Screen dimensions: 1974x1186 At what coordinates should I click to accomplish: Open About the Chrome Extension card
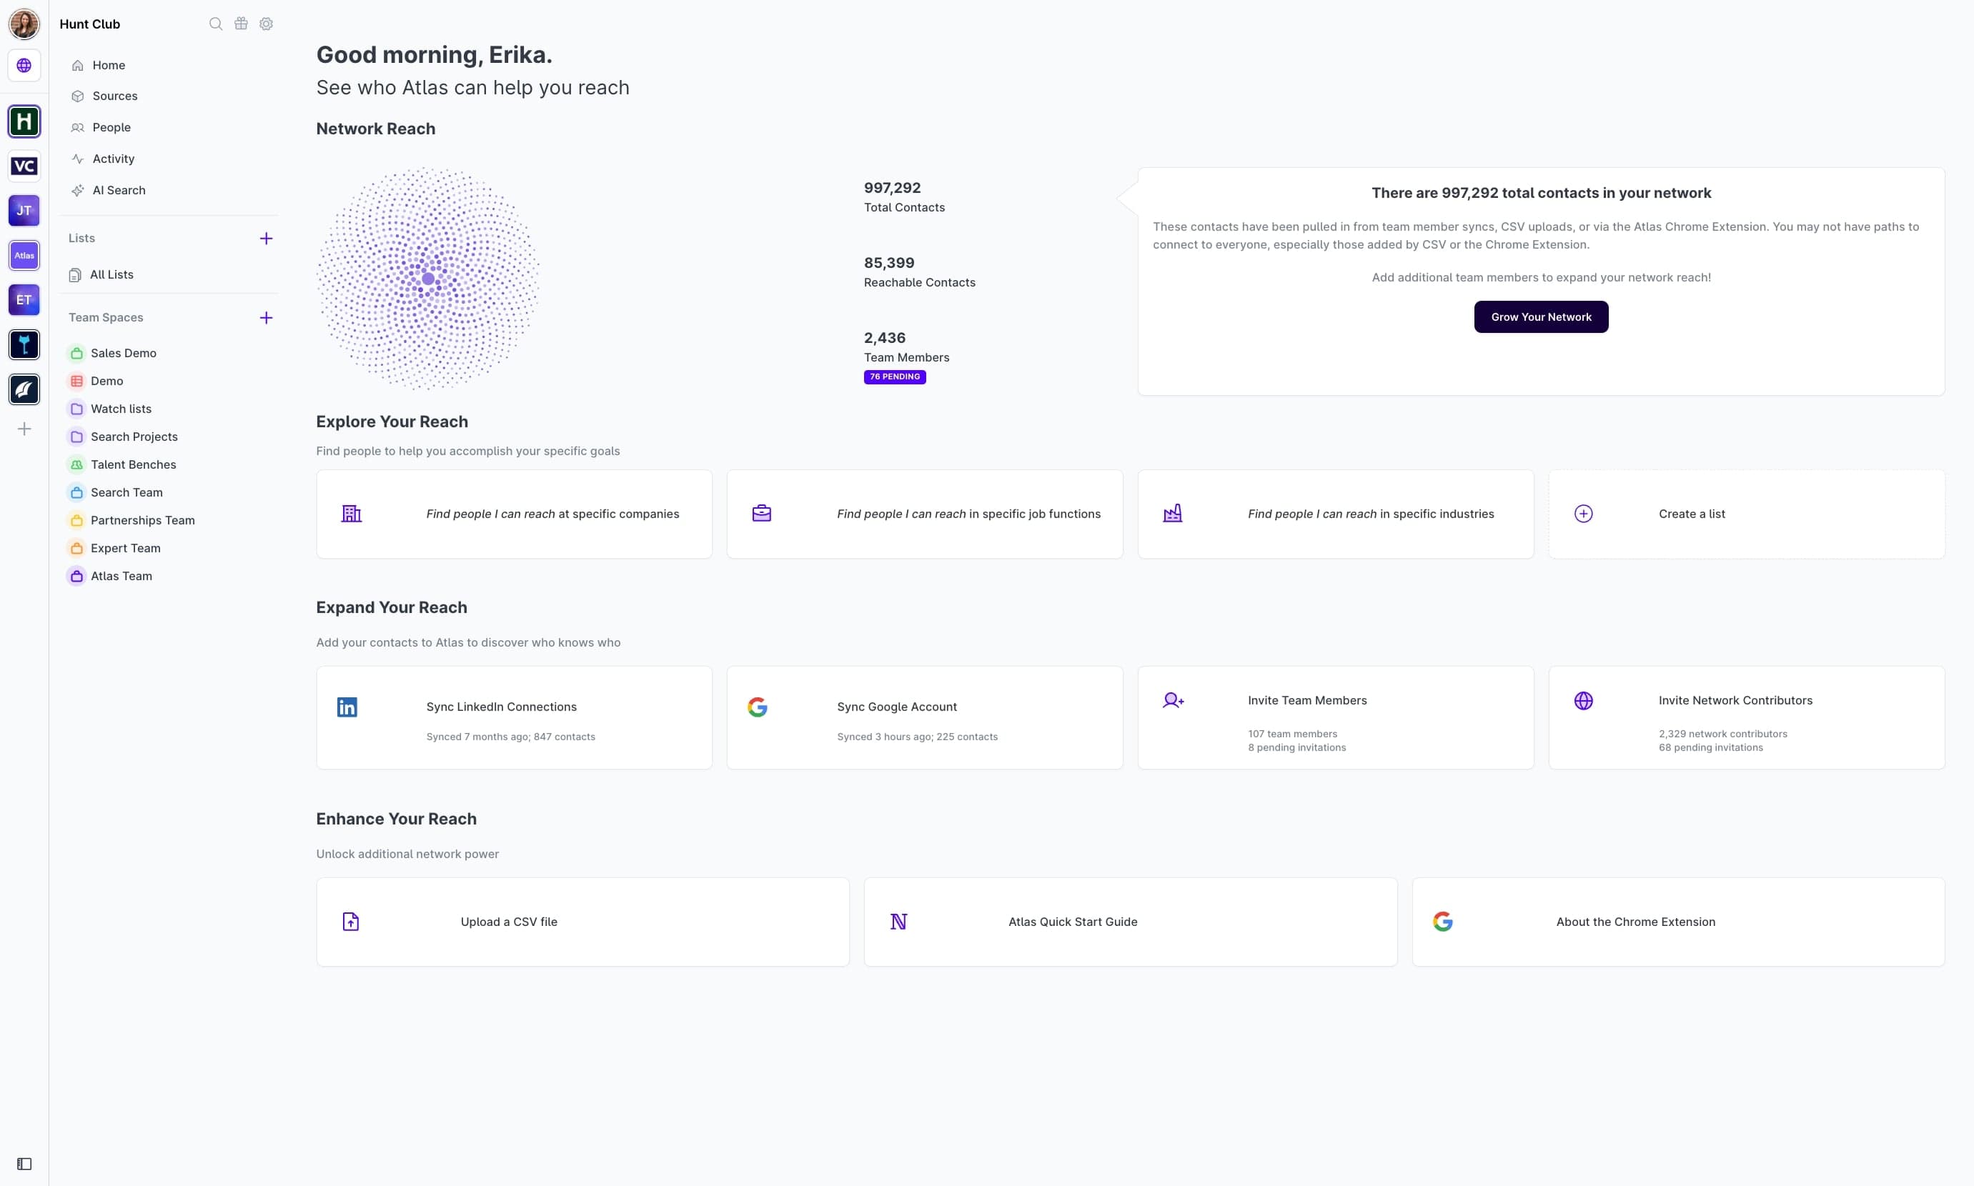pos(1678,922)
